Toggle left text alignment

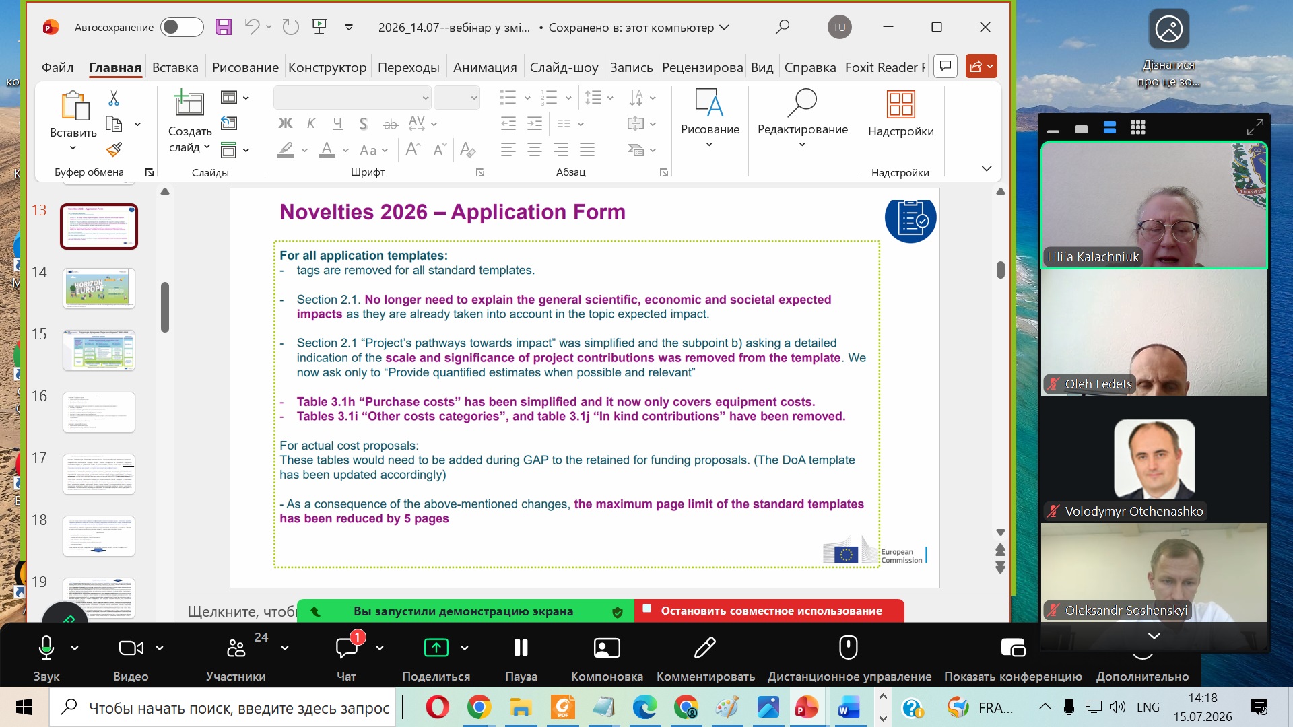point(508,149)
